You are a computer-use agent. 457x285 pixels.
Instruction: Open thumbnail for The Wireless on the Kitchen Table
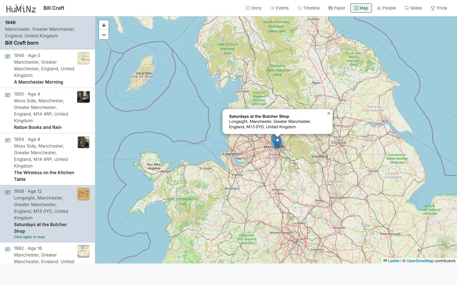click(x=83, y=142)
